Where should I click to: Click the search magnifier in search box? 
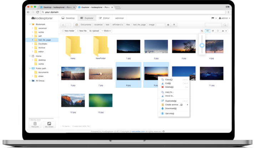coord(225,25)
